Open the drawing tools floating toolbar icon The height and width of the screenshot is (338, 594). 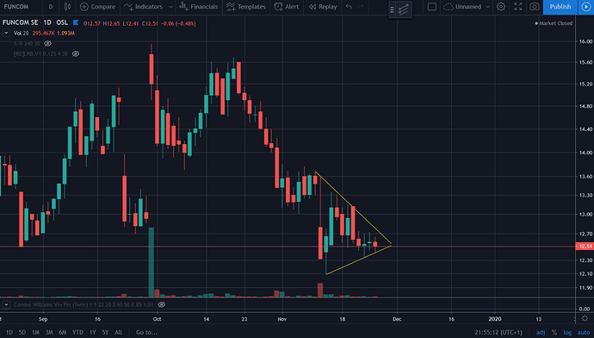coord(404,9)
